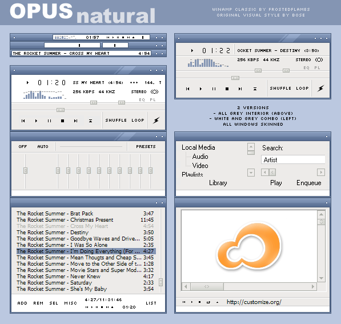
Task: Click Play in the left main player
Action: [x=36, y=121]
